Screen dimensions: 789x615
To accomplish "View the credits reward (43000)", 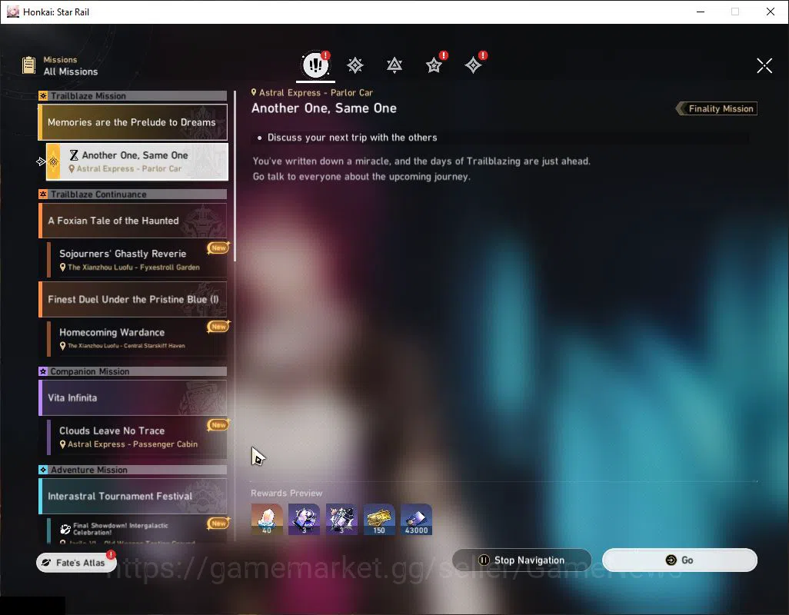I will pyautogui.click(x=416, y=519).
